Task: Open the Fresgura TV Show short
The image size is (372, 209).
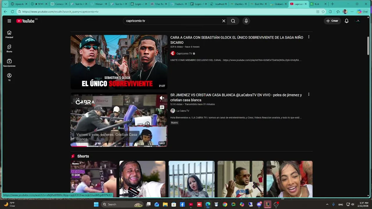Action: (94, 179)
